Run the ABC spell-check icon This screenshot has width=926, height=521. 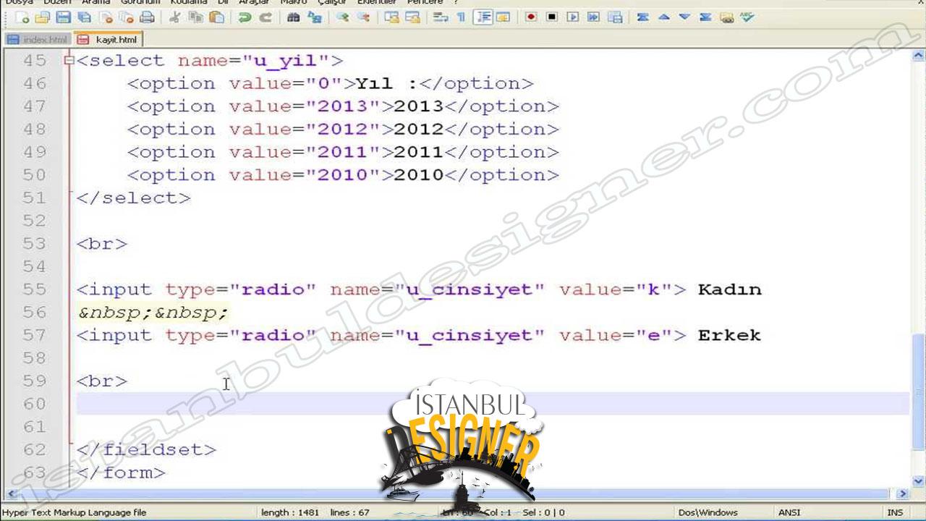(x=747, y=17)
